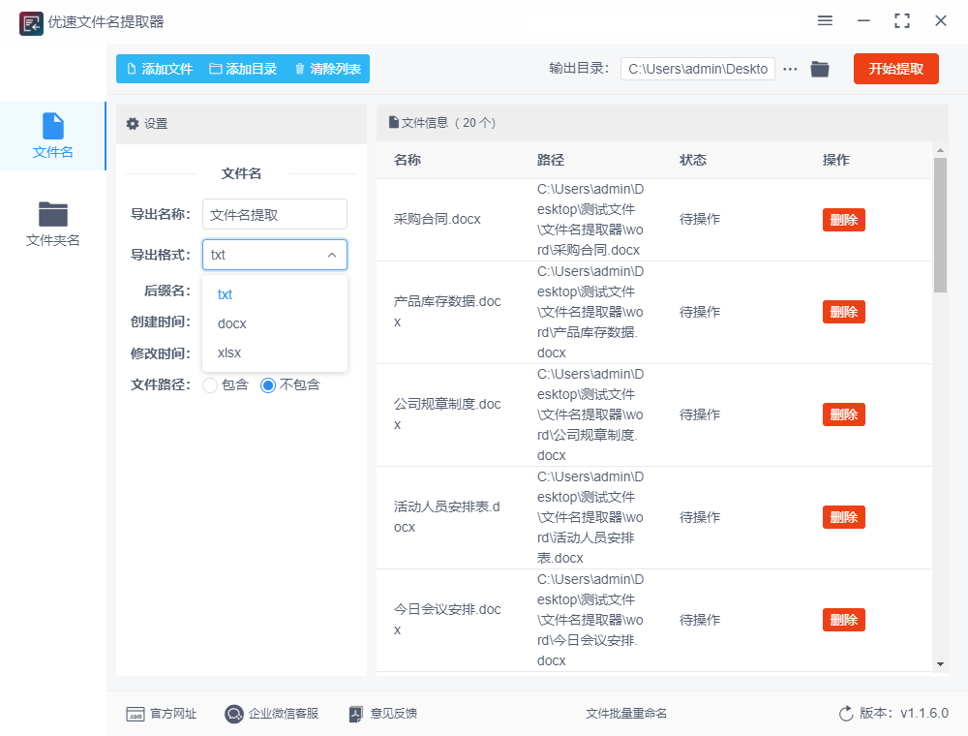Click the 导出名称 input field

[x=274, y=214]
